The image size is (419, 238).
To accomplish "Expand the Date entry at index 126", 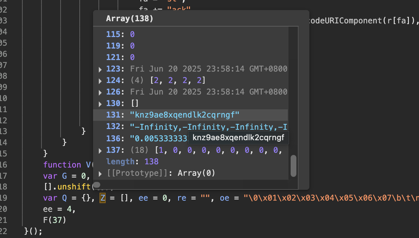I will (100, 92).
